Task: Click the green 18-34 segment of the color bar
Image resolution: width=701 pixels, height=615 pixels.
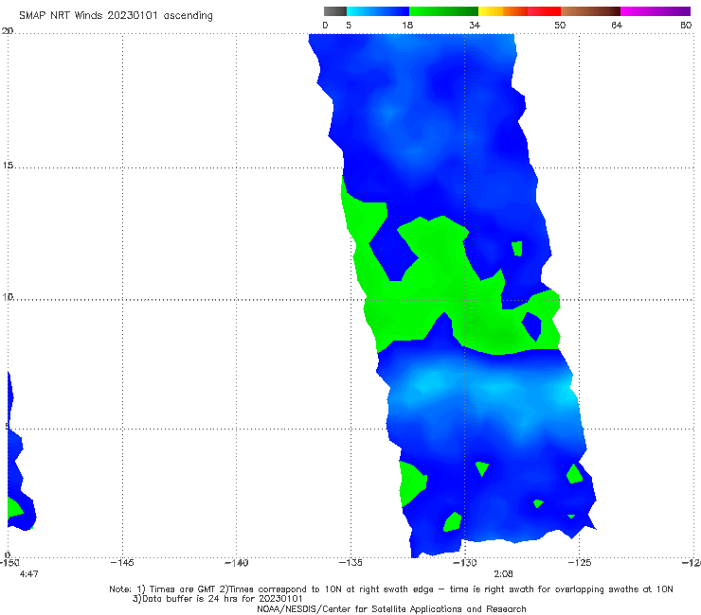Action: pos(443,11)
